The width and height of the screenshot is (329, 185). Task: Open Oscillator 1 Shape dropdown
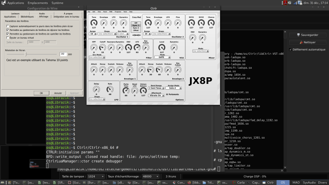pos(107,34)
